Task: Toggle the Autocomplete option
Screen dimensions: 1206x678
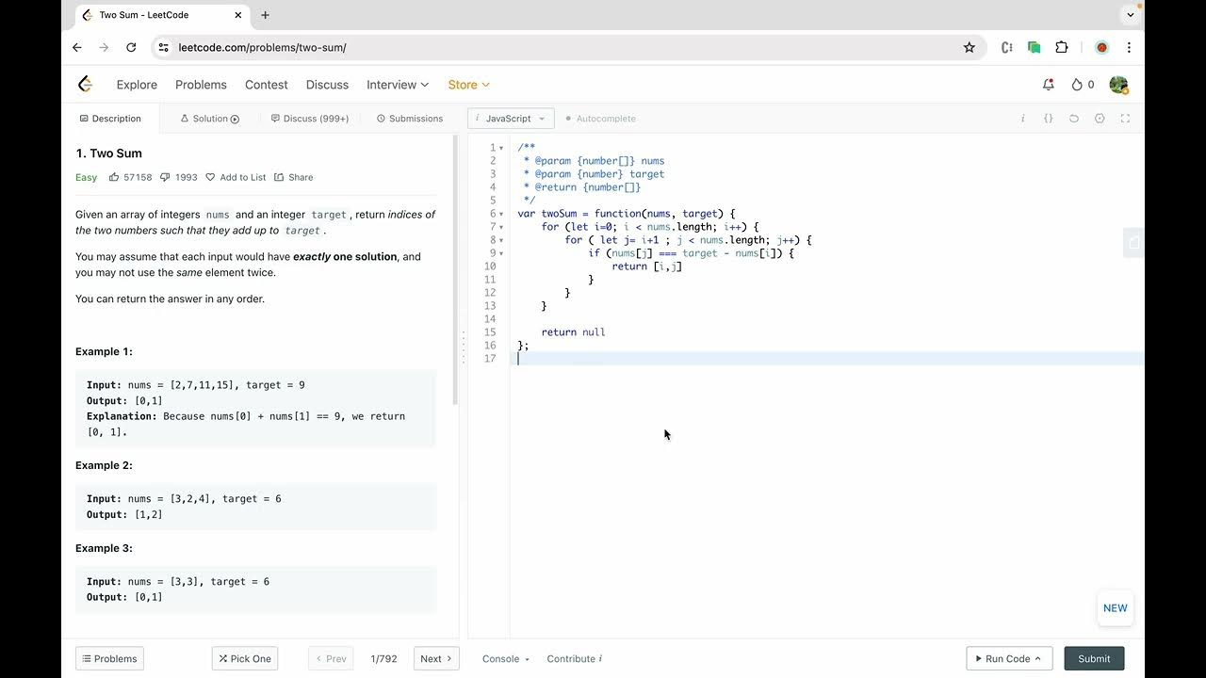Action: [601, 119]
